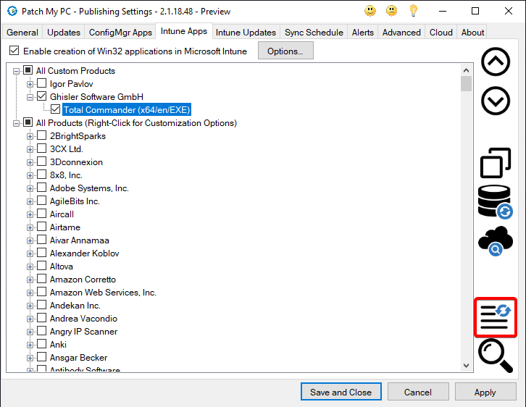
Task: Click the circled up arrow icon
Action: pos(496,63)
